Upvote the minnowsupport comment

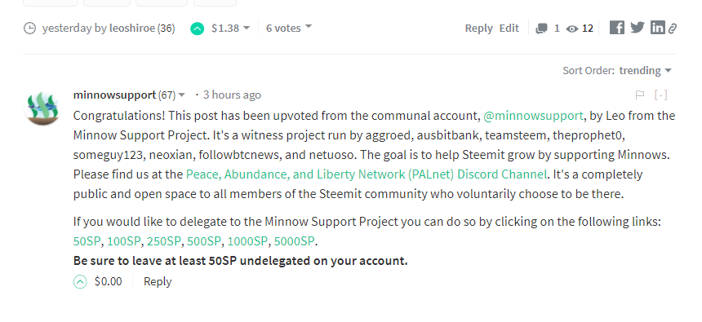(80, 282)
